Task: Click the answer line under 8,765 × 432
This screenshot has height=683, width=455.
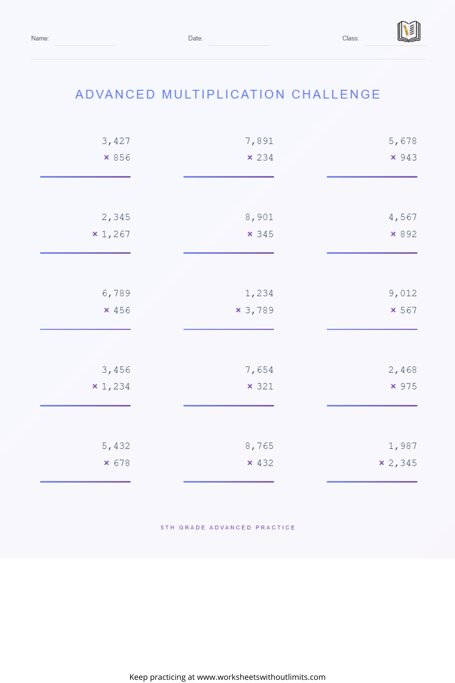Action: pyautogui.click(x=228, y=482)
